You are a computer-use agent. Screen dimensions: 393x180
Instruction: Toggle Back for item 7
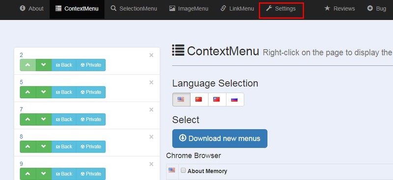64,120
